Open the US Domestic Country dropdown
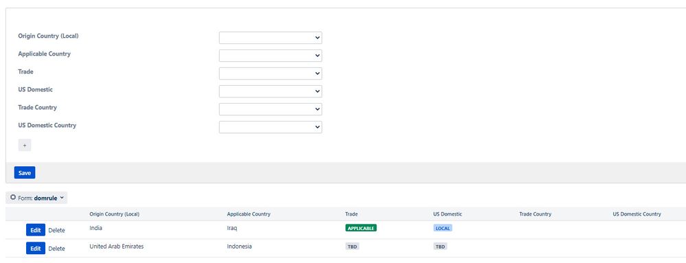This screenshot has width=686, height=263. point(271,127)
